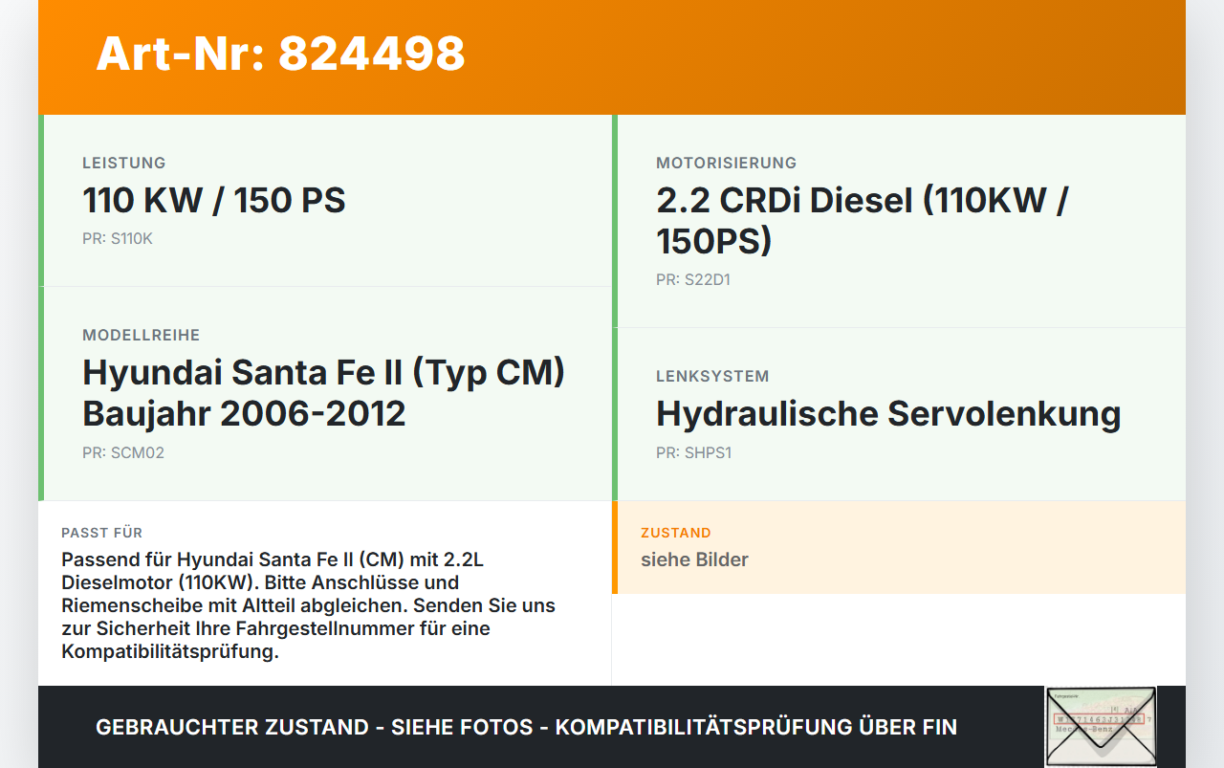Click the PR: SCM02 code
The width and height of the screenshot is (1224, 768).
(x=123, y=452)
